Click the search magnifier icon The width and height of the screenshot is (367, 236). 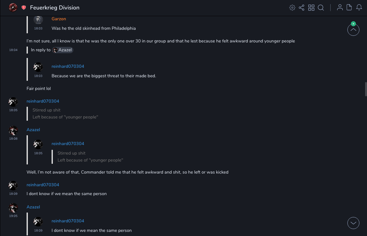[321, 8]
